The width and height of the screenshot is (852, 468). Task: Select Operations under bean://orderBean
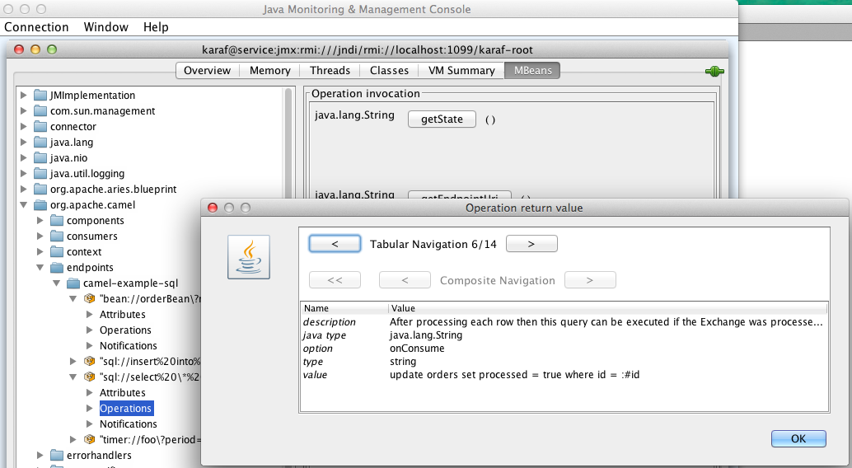[125, 330]
